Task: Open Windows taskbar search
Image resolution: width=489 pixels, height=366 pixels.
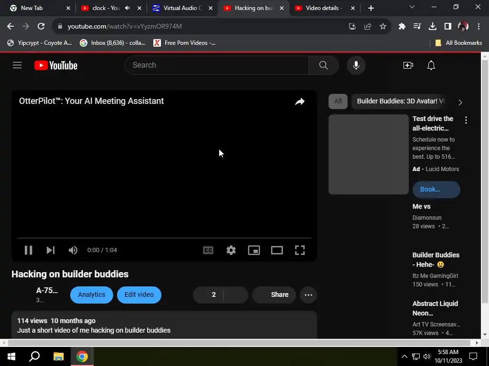Action: 34,356
